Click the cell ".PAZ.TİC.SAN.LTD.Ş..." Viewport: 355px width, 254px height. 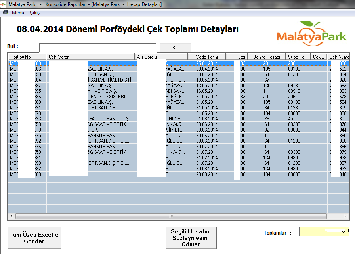coord(110,118)
